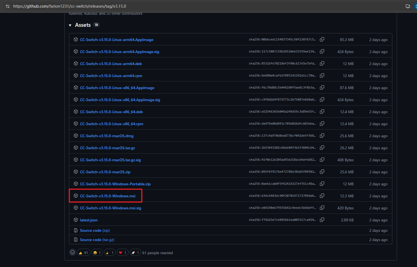Toggle the laugh emoji reaction
417x267 pixels.
(97, 253)
